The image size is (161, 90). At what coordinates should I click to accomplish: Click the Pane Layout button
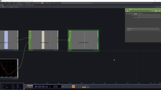pyautogui.click(x=9, y=5)
